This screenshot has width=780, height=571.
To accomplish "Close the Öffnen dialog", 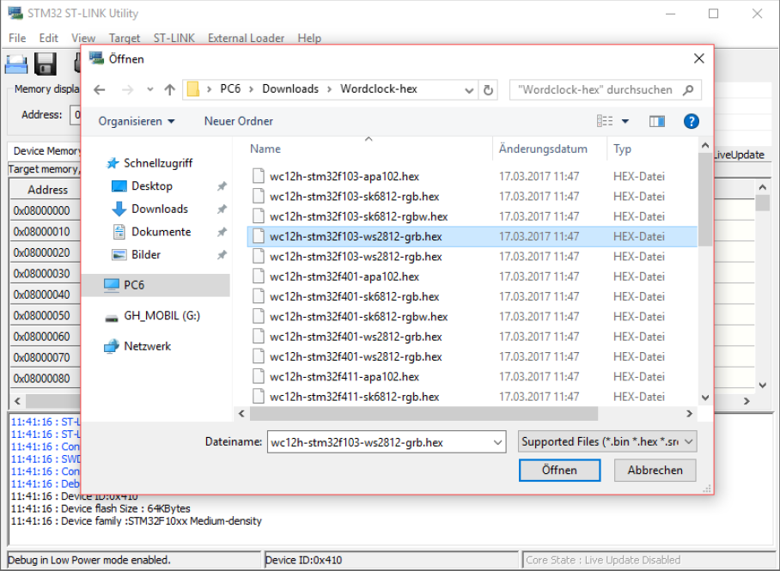I will click(x=699, y=58).
